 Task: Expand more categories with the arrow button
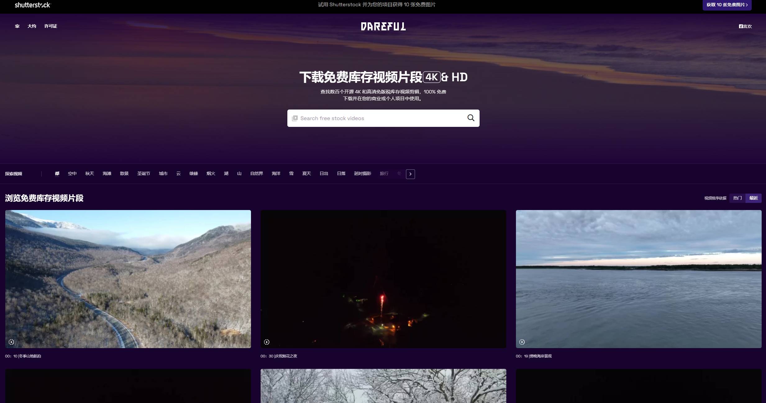[410, 174]
